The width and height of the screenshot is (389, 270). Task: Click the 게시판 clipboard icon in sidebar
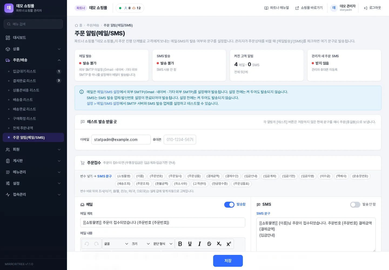[8, 161]
